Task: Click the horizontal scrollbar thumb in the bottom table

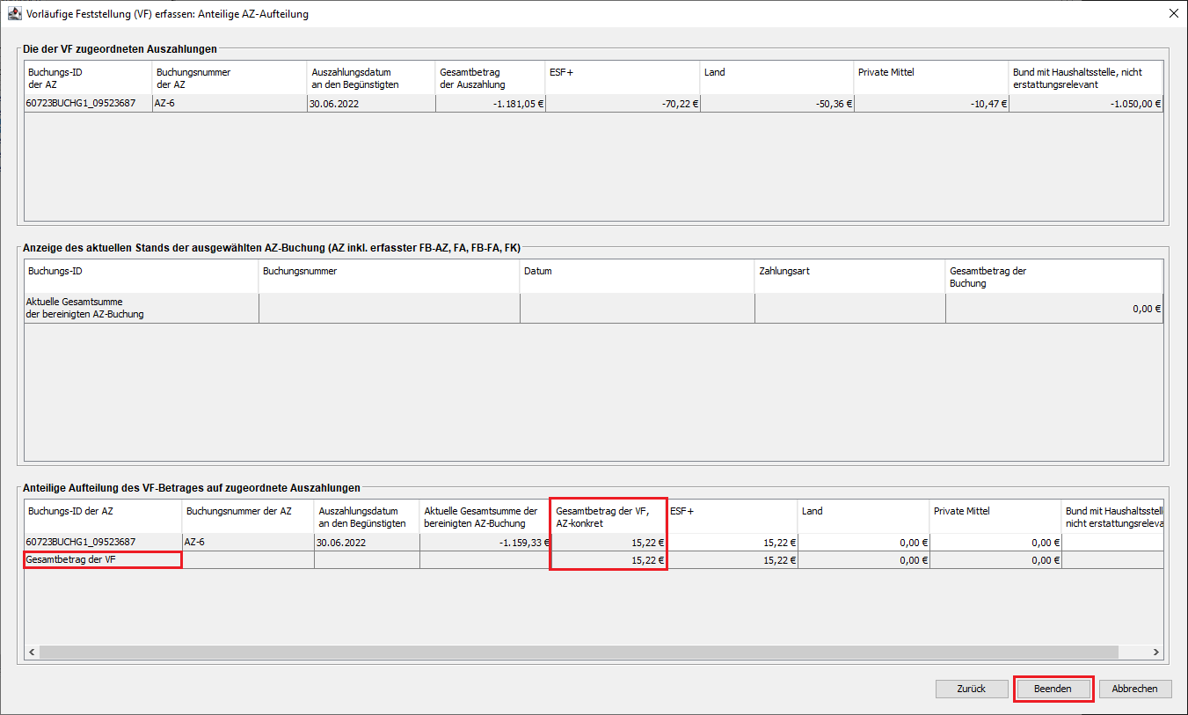Action: tap(579, 652)
